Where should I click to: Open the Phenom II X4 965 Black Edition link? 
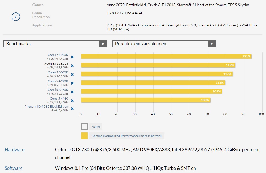[46, 107]
